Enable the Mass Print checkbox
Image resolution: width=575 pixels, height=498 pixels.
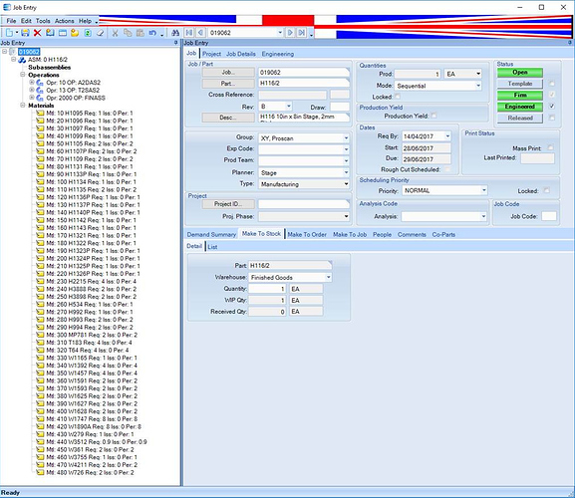[x=550, y=147]
